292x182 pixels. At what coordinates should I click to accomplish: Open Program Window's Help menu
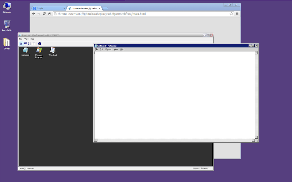coord(32,39)
